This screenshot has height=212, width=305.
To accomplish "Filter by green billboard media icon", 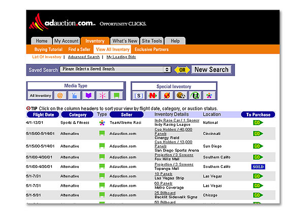I will pyautogui.click(x=117, y=95).
